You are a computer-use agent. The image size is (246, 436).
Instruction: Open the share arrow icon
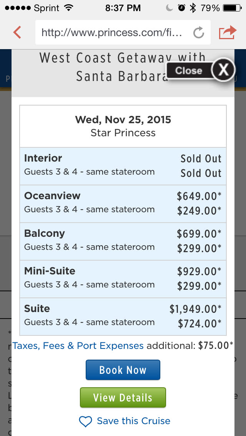(x=227, y=32)
